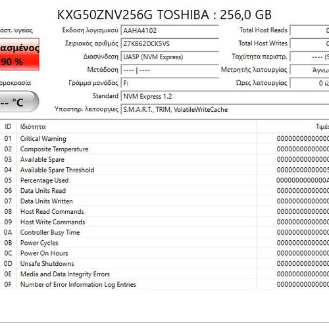Click the Υποστηρ. λειτουργίες label
Viewport: 329px width, 329px height.
tap(86, 109)
